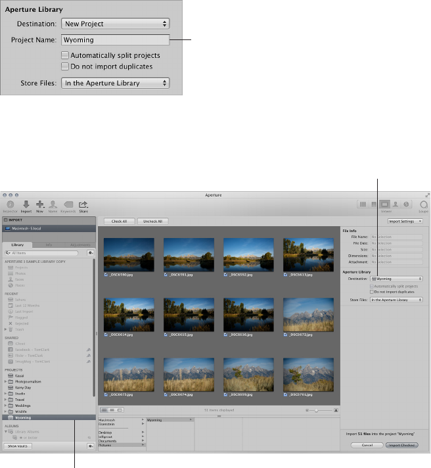The height and width of the screenshot is (468, 431).
Task: Click in the Project Name field
Action: [116, 39]
